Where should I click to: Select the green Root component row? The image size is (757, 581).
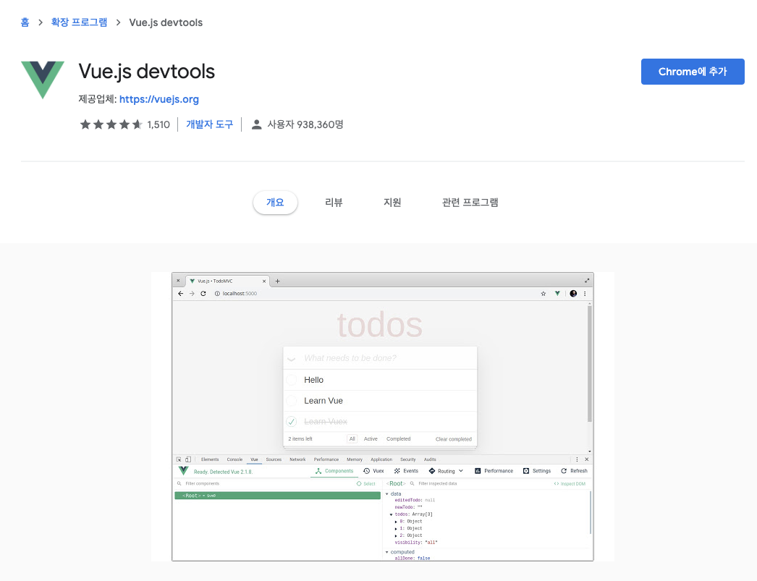(278, 496)
